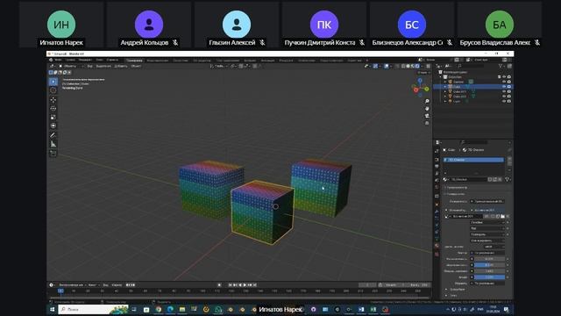Image resolution: width=561 pixels, height=316 pixels.
Task: Open the orange Object properties tab
Action: point(437,204)
